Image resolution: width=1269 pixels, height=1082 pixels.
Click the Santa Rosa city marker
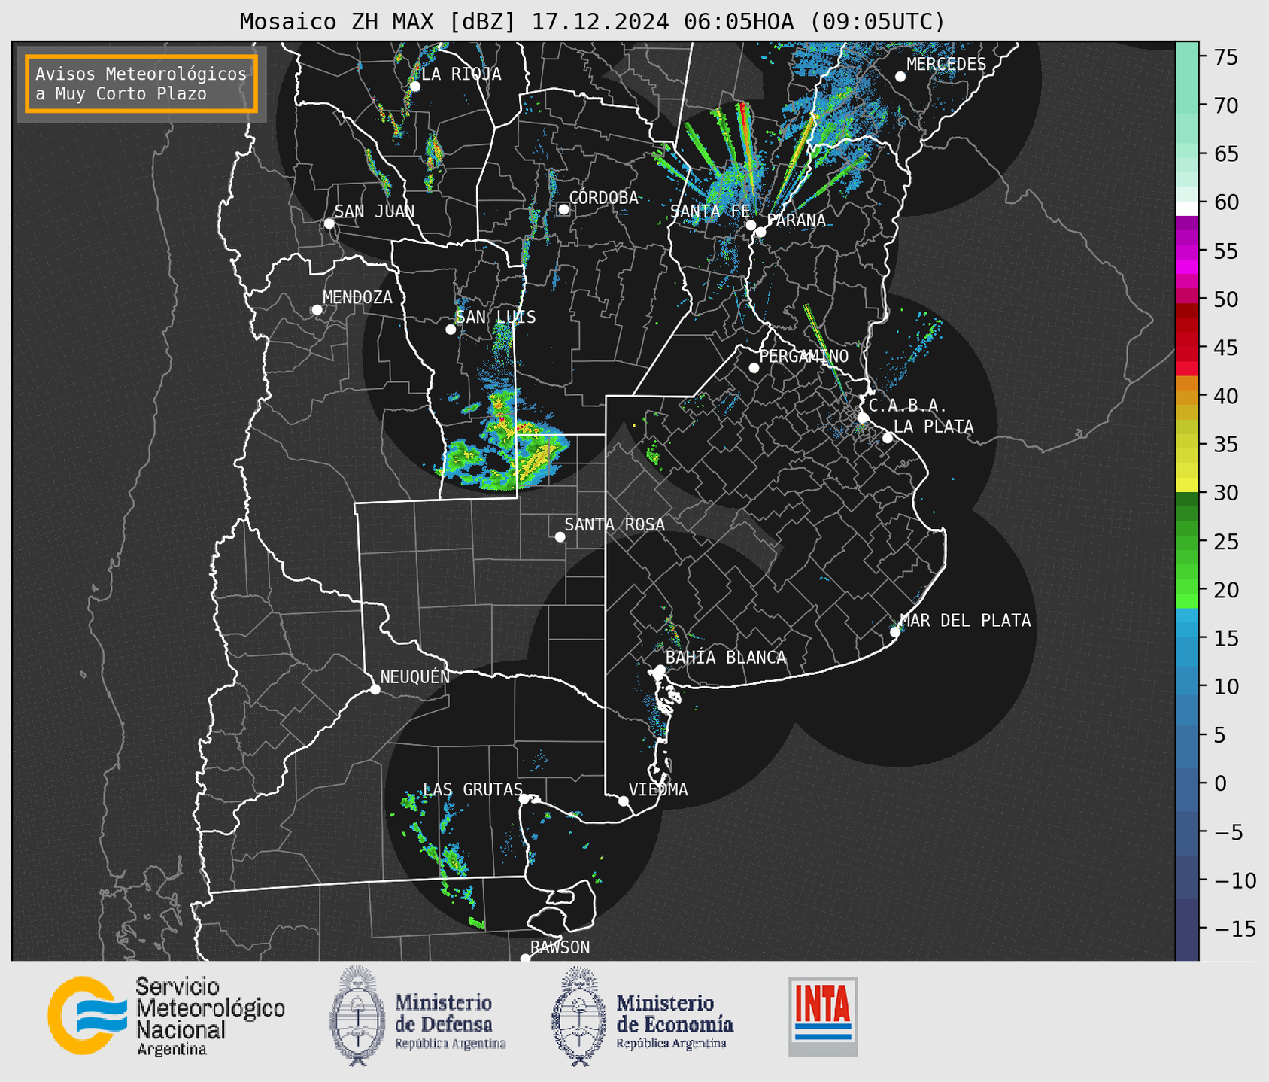[560, 536]
